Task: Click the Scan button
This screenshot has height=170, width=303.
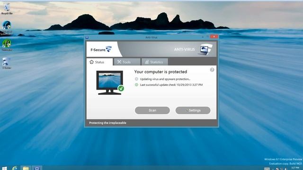Action: [x=152, y=110]
